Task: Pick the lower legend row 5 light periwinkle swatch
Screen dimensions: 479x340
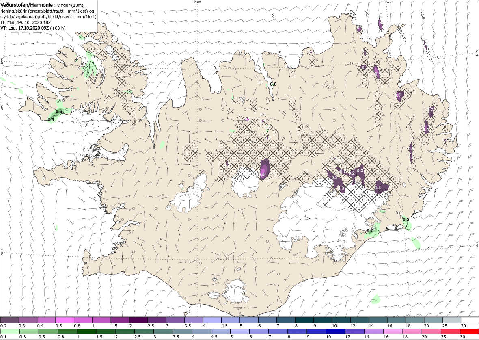Action: [239, 331]
